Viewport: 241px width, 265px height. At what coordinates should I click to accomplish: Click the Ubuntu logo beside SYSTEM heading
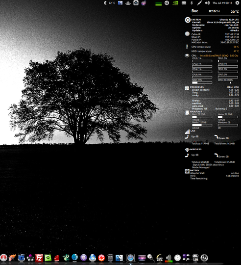(188, 20)
